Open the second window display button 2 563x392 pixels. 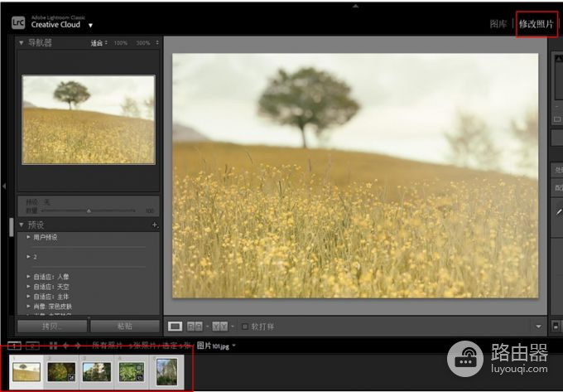32,346
